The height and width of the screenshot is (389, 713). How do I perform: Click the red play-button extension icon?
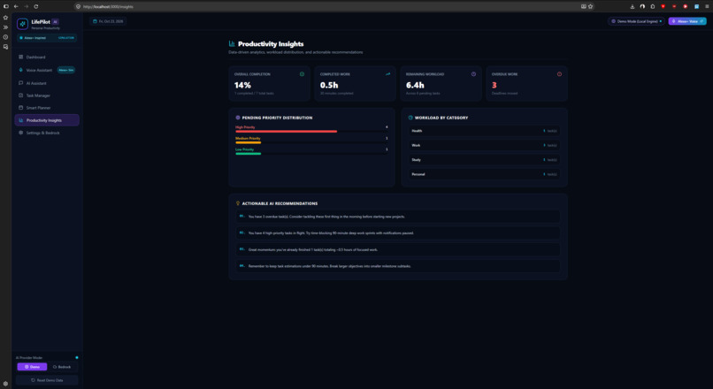(686, 6)
